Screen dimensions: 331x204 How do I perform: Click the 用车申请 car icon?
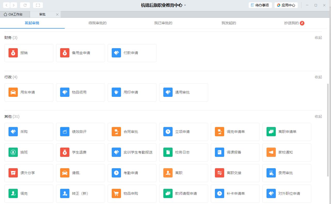(13, 92)
